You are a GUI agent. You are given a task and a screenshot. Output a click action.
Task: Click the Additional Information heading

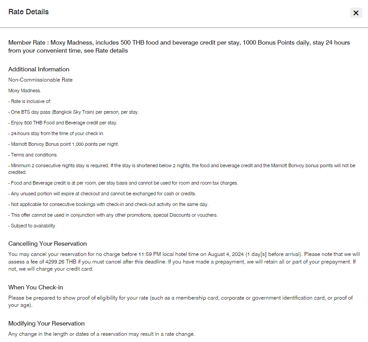pyautogui.click(x=39, y=70)
